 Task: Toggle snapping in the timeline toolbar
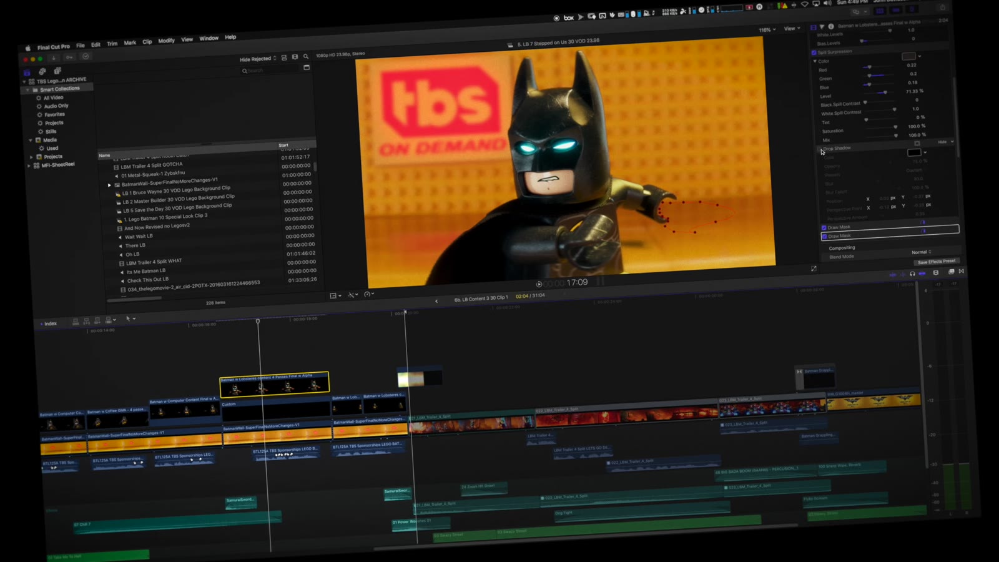tap(922, 274)
